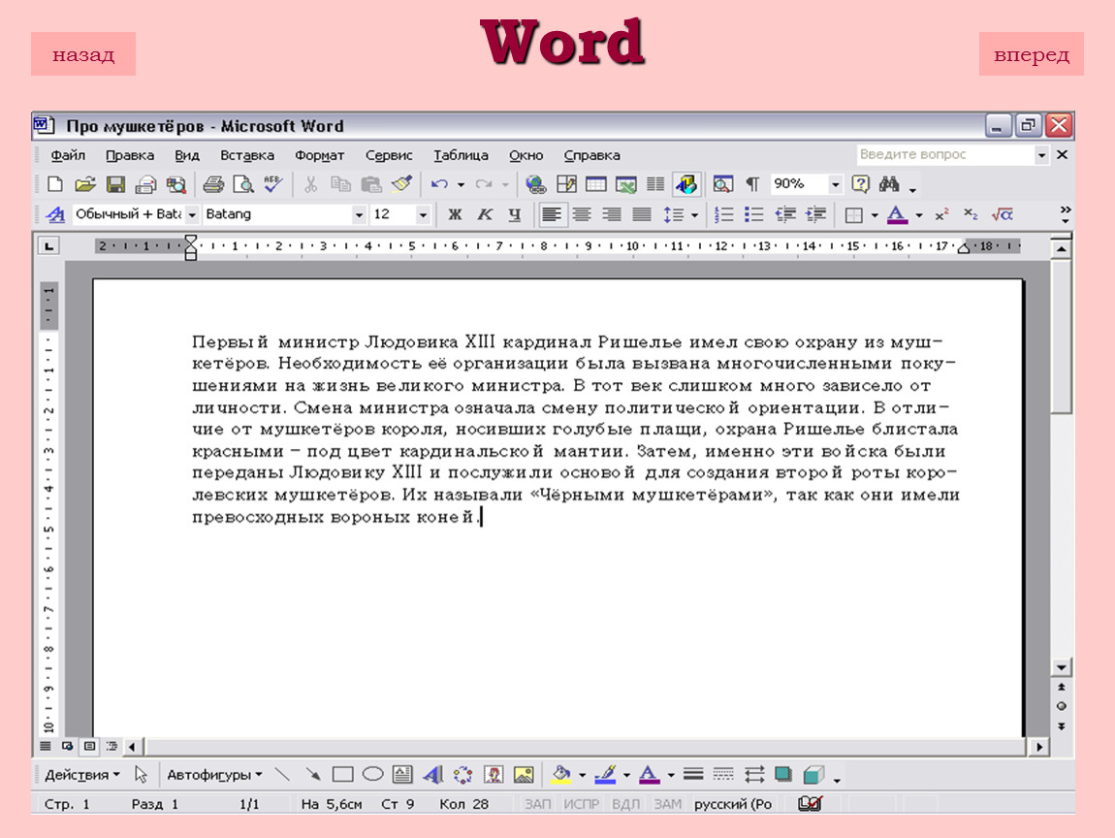
Task: Open the Вставка menu
Action: [x=246, y=155]
